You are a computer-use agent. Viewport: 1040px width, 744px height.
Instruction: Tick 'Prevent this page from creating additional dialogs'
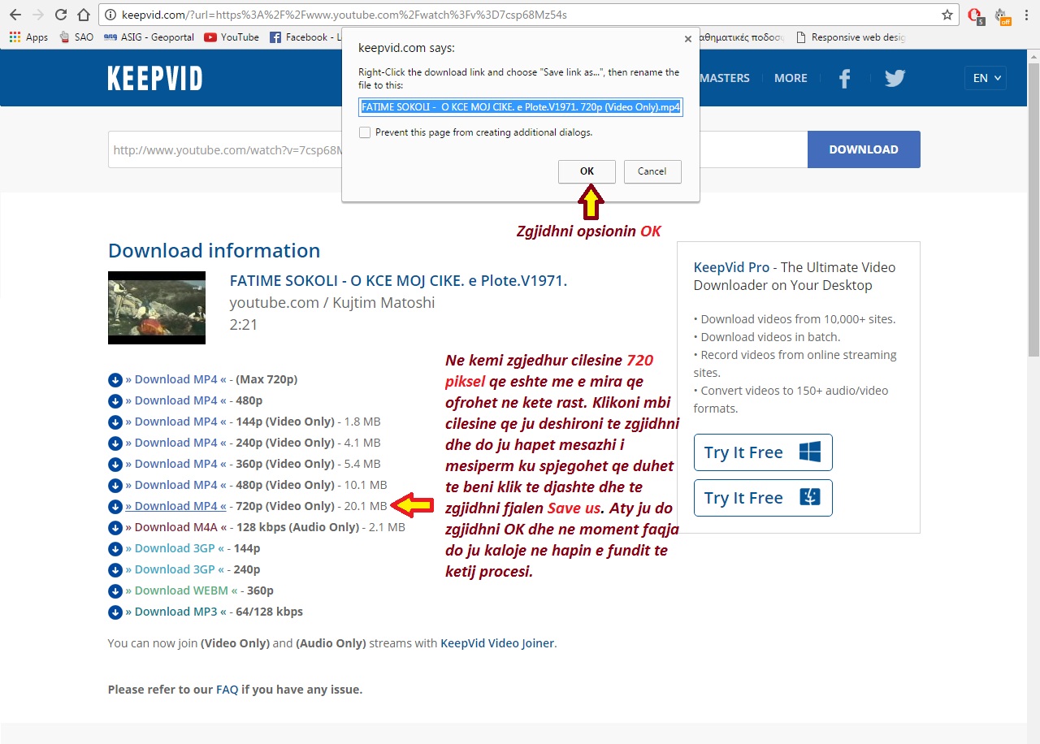click(365, 132)
